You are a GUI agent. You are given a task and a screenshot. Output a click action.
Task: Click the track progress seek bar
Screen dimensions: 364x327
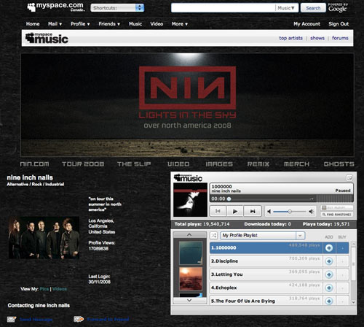tap(270, 199)
